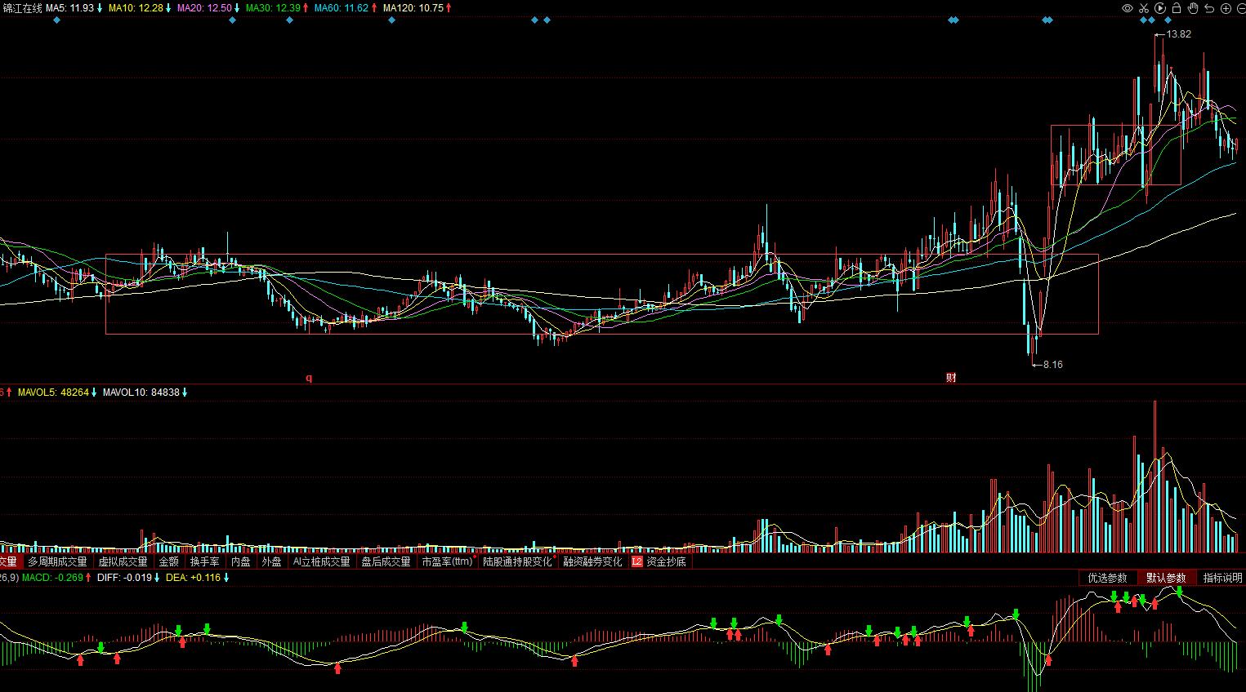
Task: Start the chart replay play icon
Action: pyautogui.click(x=1160, y=8)
